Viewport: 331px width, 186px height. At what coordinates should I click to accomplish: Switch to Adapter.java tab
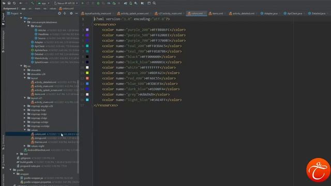tap(269, 13)
